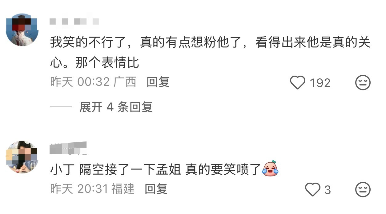The width and height of the screenshot is (386, 214).
Task: Tap the heart icon on the 小丁 comment
Action: pyautogui.click(x=312, y=189)
